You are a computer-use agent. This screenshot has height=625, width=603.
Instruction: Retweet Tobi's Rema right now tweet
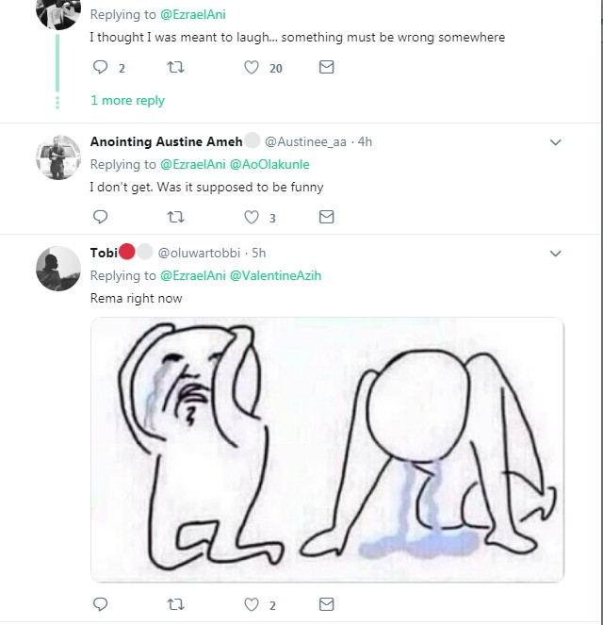click(x=175, y=604)
